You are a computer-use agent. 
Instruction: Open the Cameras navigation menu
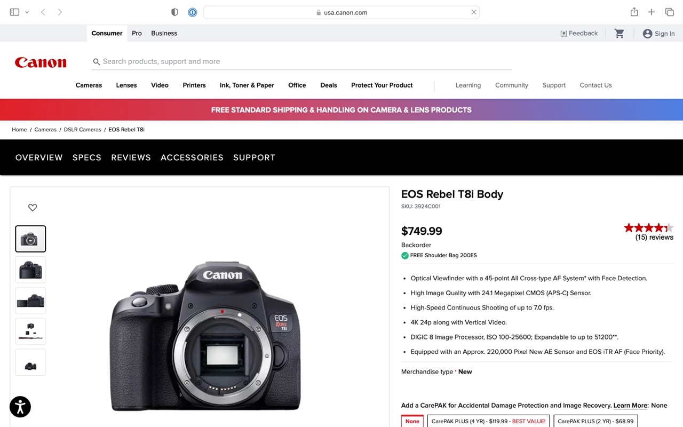point(89,85)
